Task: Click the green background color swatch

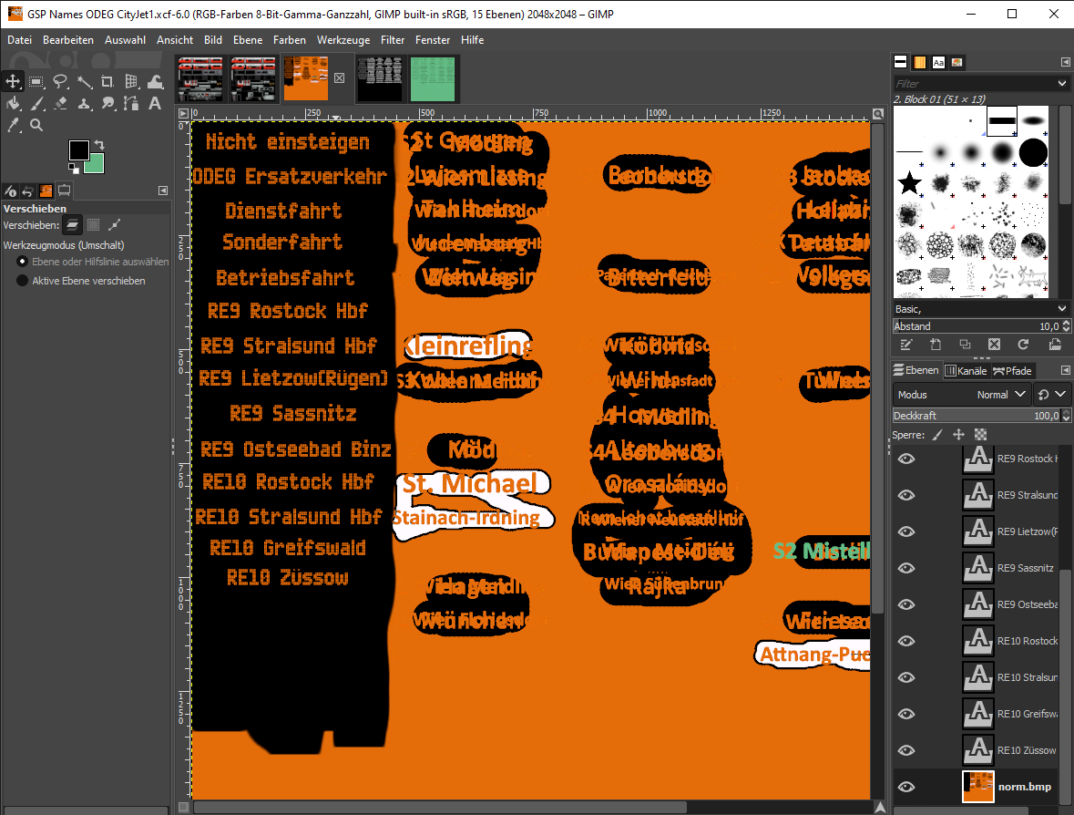Action: [x=95, y=163]
